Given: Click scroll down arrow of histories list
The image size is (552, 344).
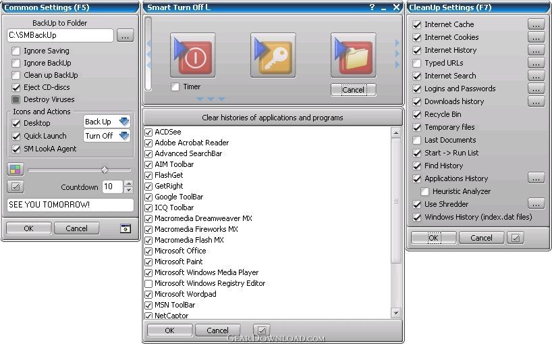Looking at the screenshot, I should [395, 313].
